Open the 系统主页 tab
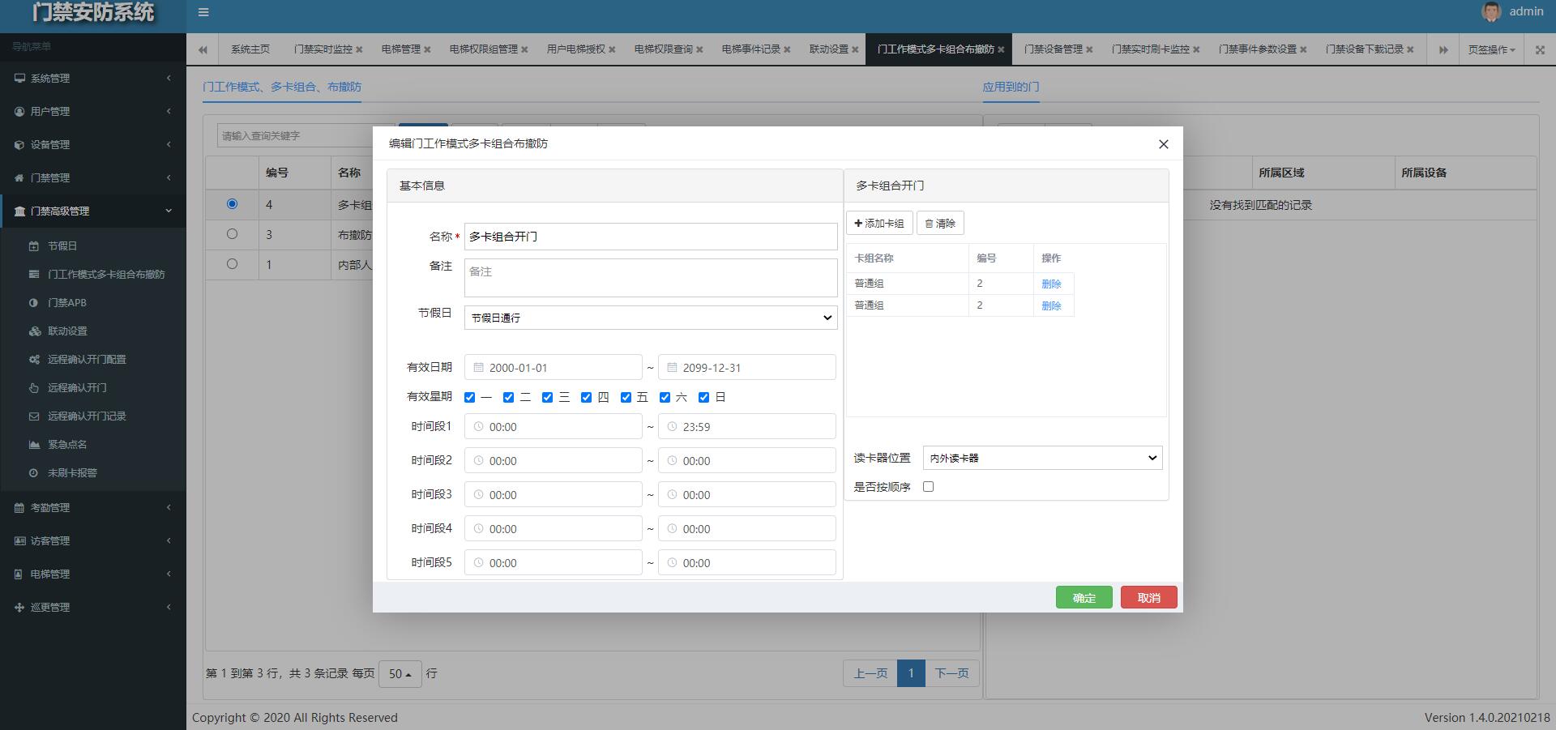 250,49
